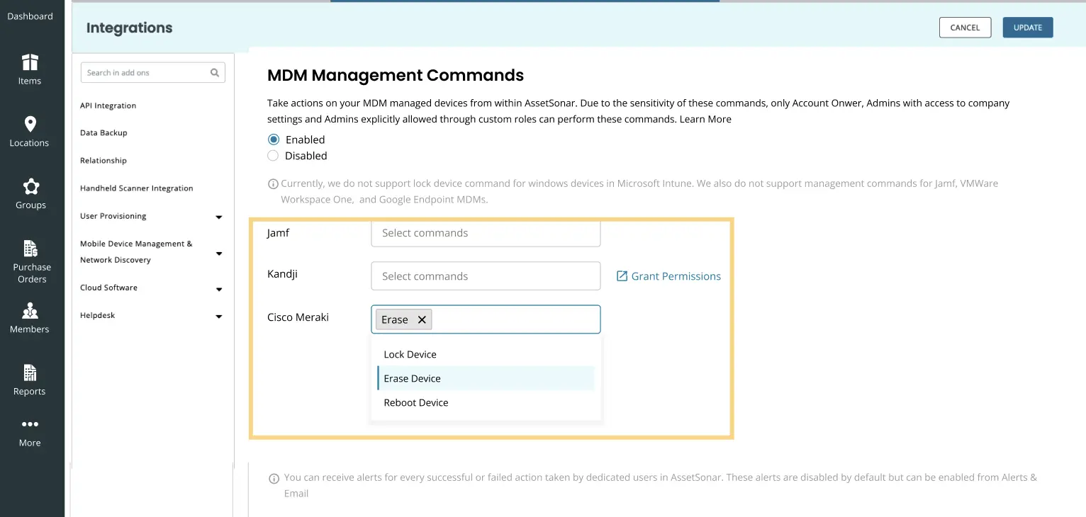
Task: Open the API Integration add-on page
Action: click(108, 105)
